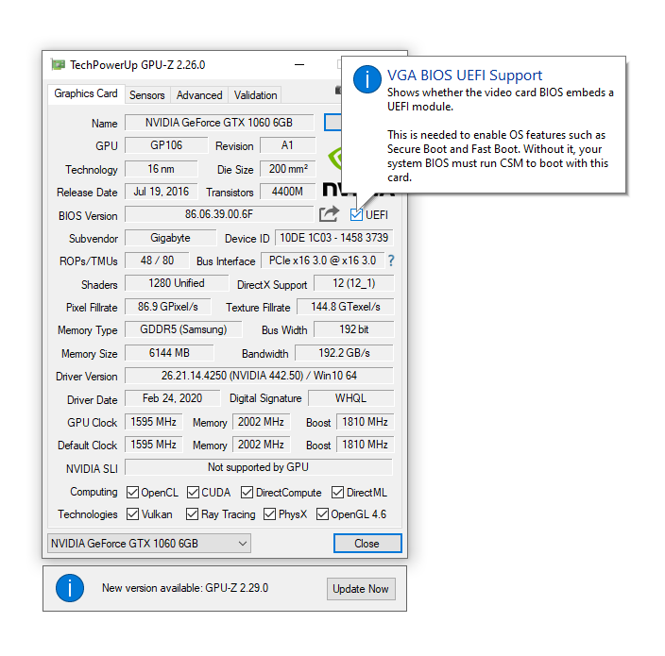Viewport: 665px width, 656px height.
Task: Click the Close button
Action: pos(367,544)
